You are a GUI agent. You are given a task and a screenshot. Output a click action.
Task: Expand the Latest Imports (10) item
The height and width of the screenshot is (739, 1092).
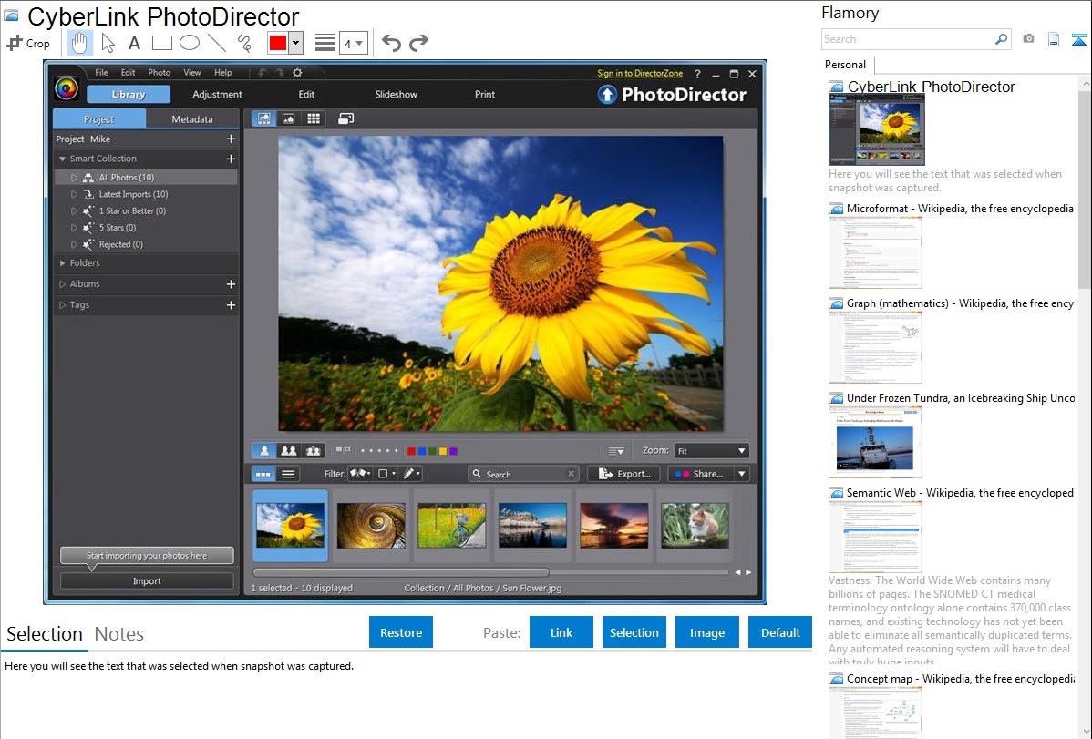[x=75, y=194]
